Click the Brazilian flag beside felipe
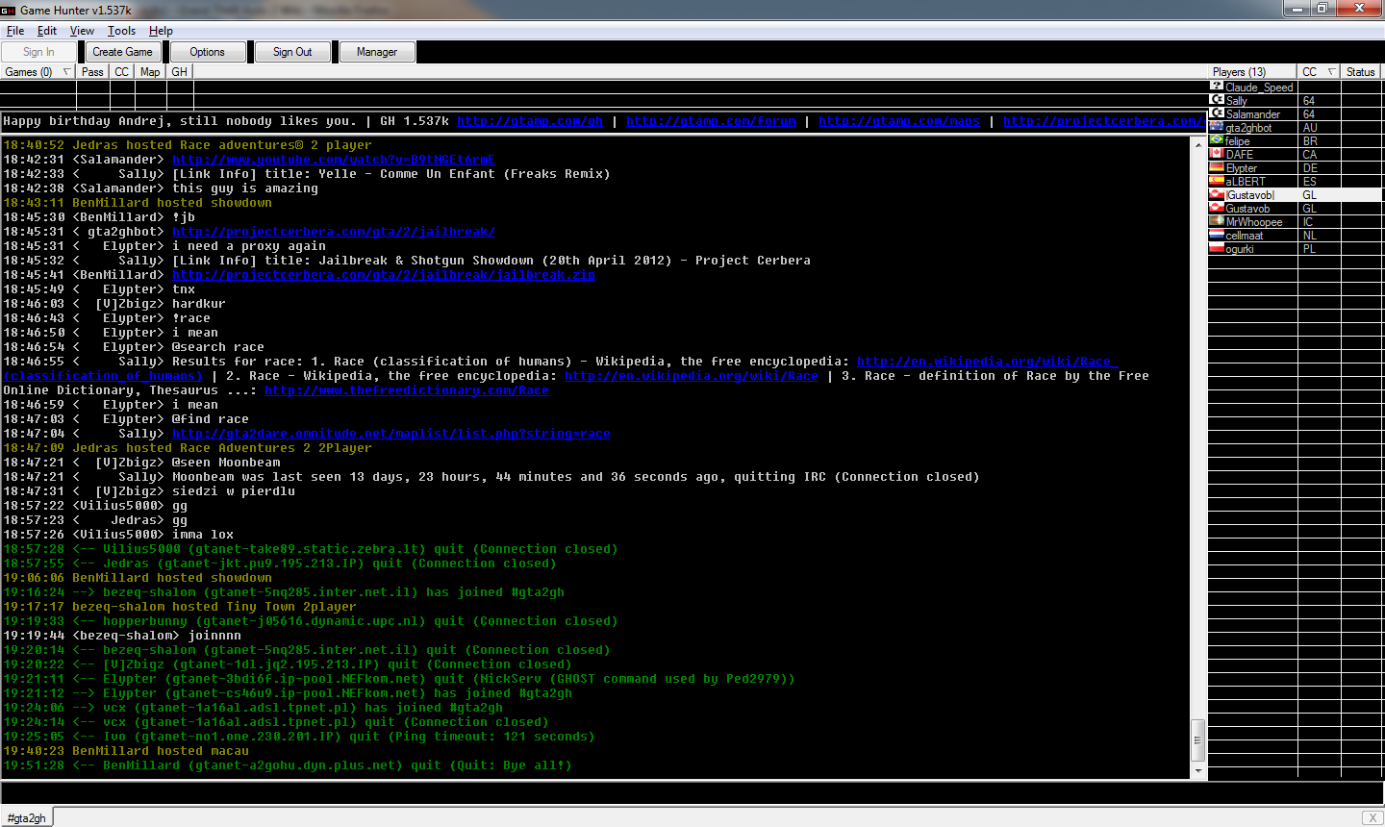The height and width of the screenshot is (827, 1385). [1217, 139]
